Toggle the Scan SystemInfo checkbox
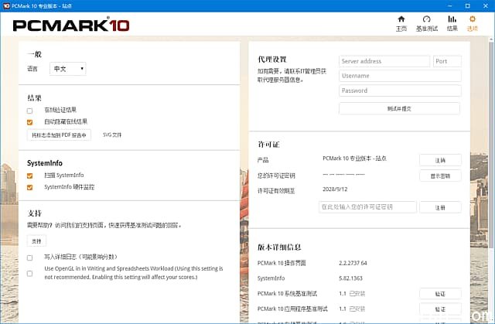 coord(29,176)
